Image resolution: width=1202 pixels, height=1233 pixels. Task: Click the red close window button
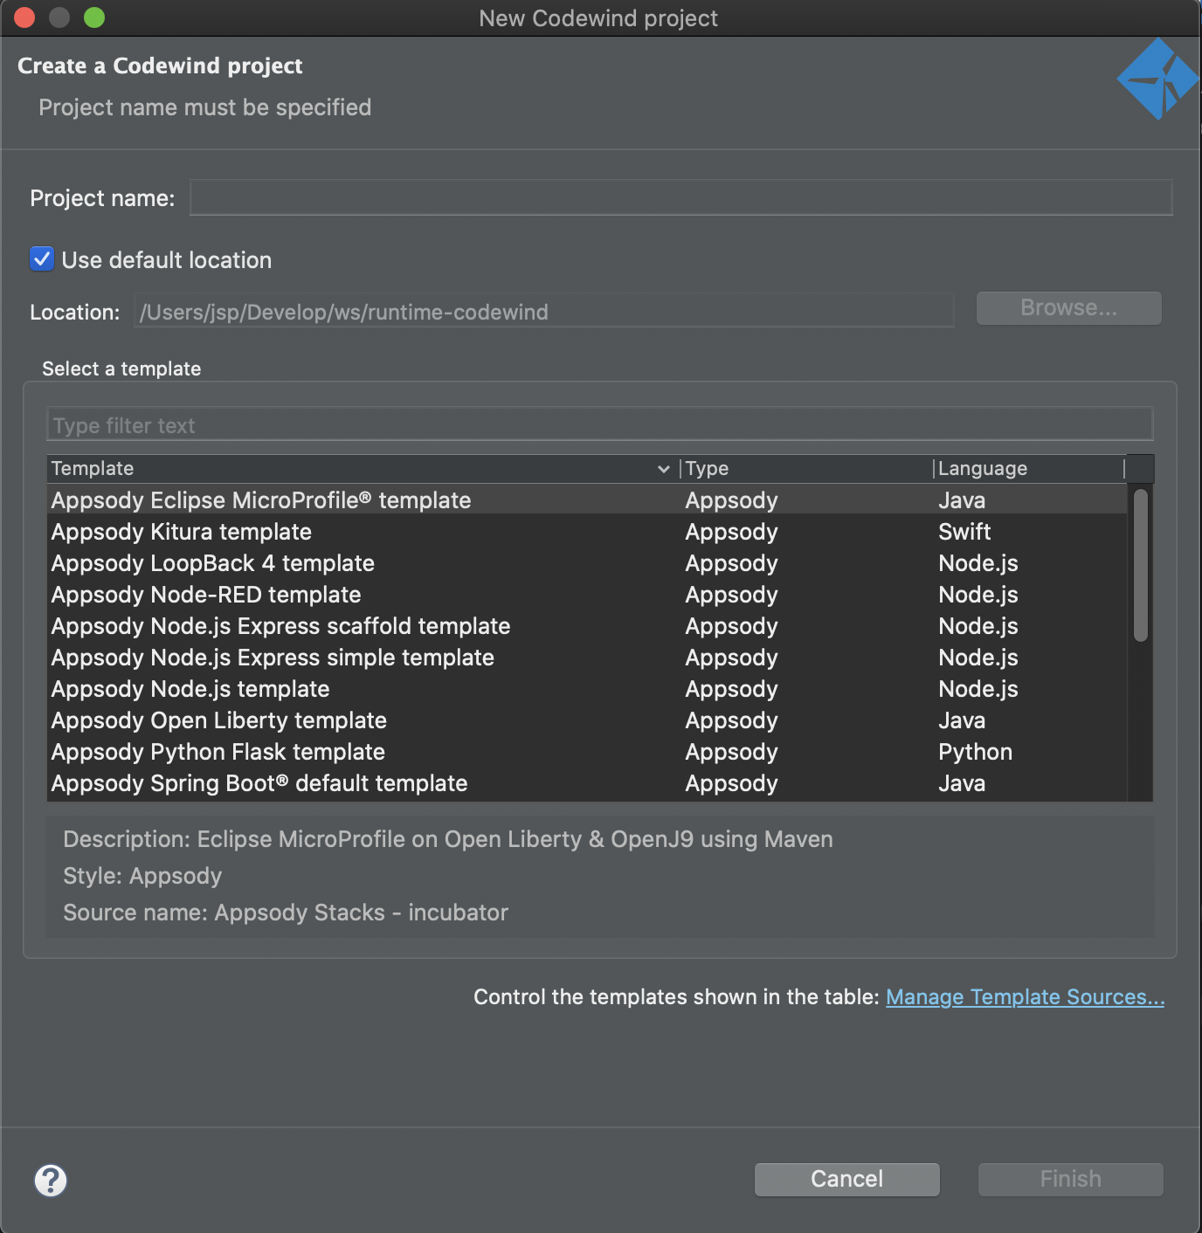point(24,17)
